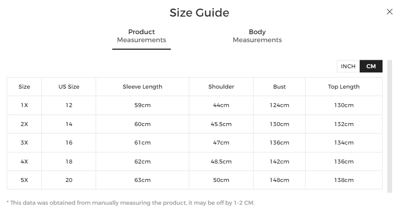Click the Bust column header
The height and width of the screenshot is (209, 403).
tap(279, 87)
